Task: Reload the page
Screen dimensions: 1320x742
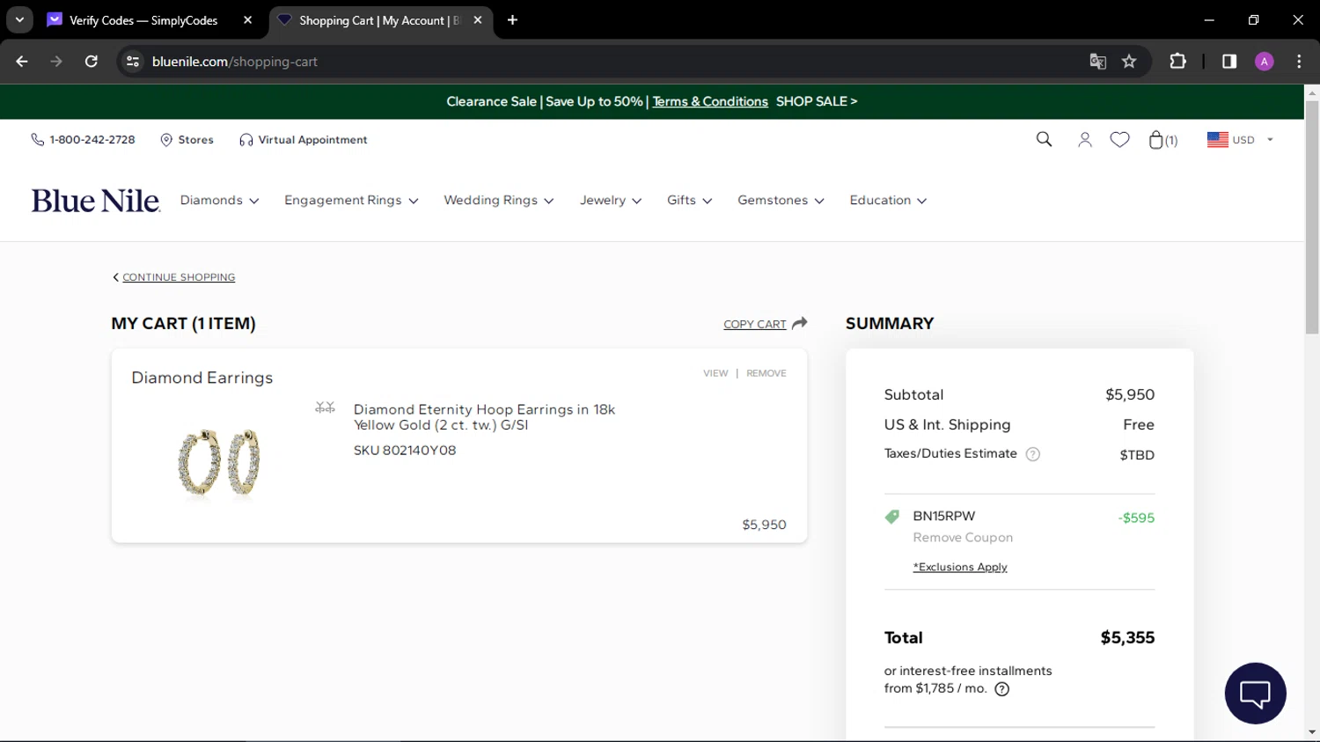Action: coord(92,62)
